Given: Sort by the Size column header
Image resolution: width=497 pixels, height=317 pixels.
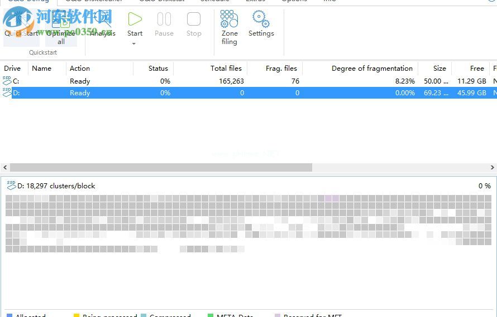Looking at the screenshot, I should 439,69.
